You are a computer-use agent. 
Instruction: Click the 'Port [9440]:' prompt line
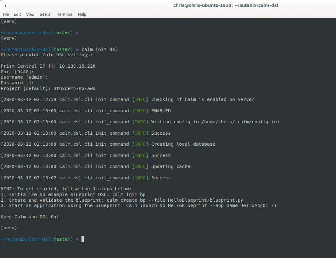17,72
